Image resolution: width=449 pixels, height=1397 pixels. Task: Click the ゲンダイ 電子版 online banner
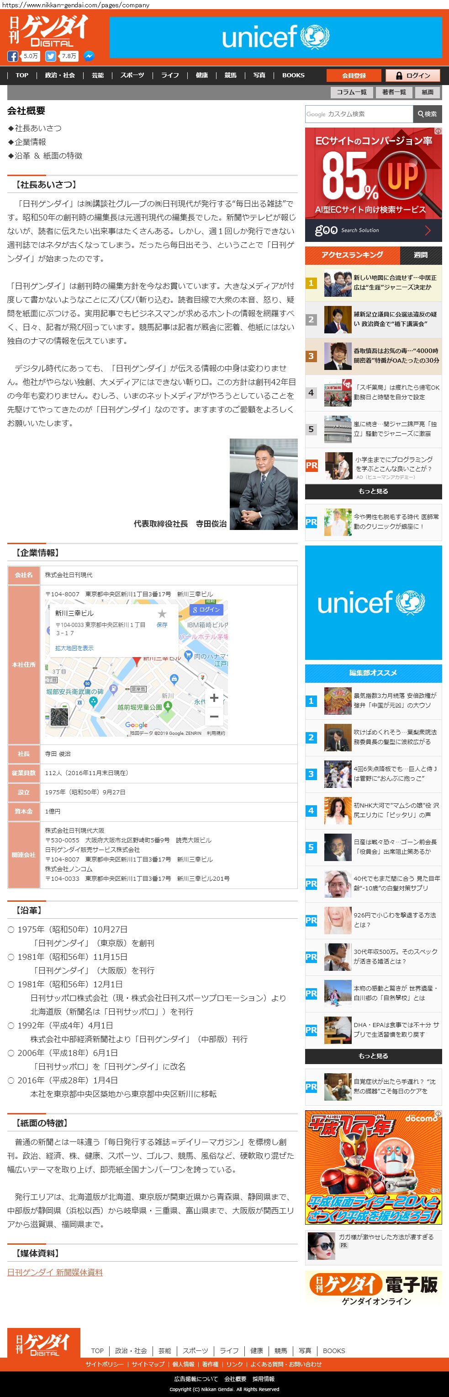373,1290
